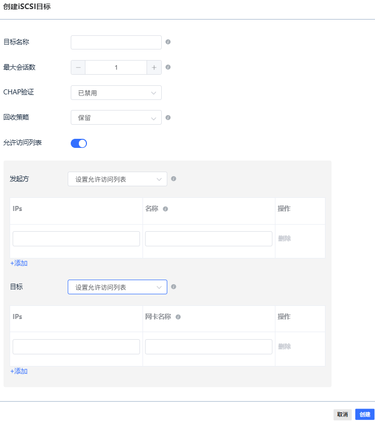Click info icon next to 目标名称 field
375x424 pixels.
pyautogui.click(x=168, y=42)
